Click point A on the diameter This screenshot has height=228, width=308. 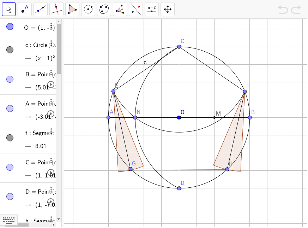click(x=108, y=118)
